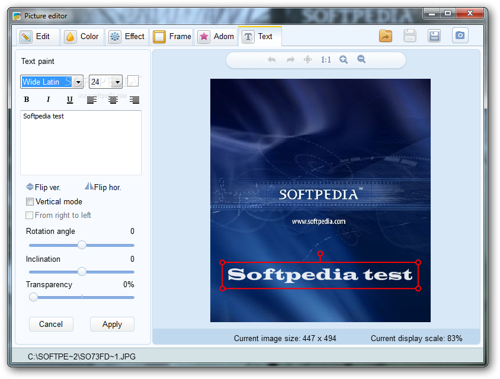The image size is (500, 379).
Task: Click the Cancel button
Action: [51, 324]
